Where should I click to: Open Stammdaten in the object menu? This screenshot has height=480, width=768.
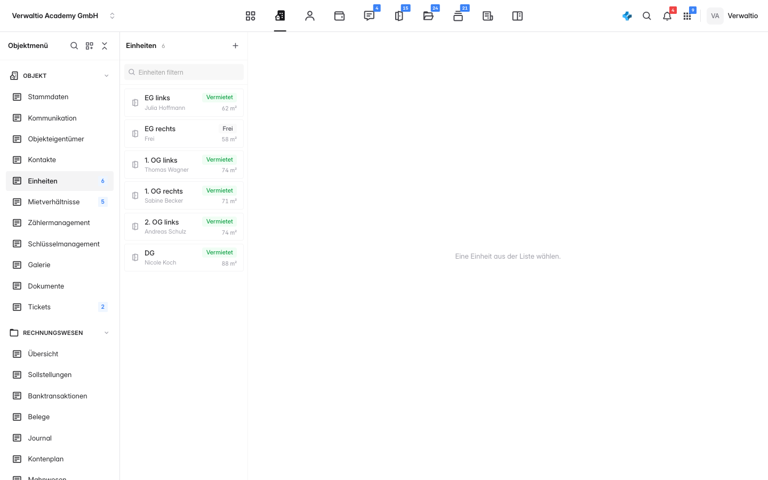click(x=60, y=97)
